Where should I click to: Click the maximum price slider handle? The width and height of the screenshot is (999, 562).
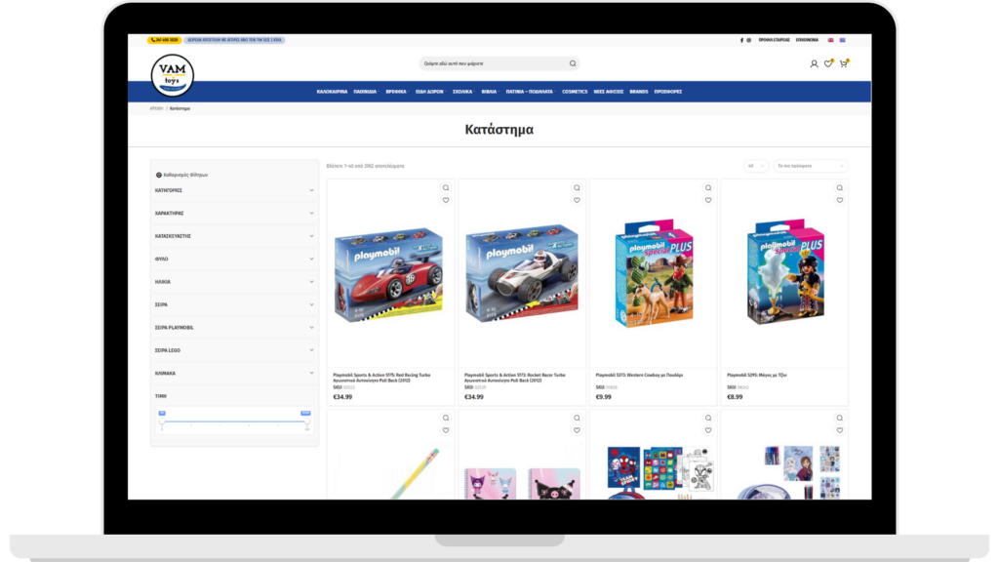pos(307,421)
